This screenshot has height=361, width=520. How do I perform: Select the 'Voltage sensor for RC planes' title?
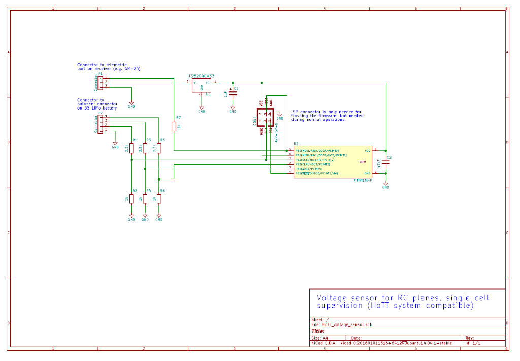403,301
